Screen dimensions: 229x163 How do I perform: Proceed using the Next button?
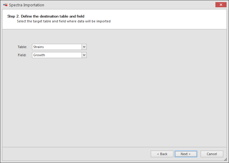click(x=186, y=154)
